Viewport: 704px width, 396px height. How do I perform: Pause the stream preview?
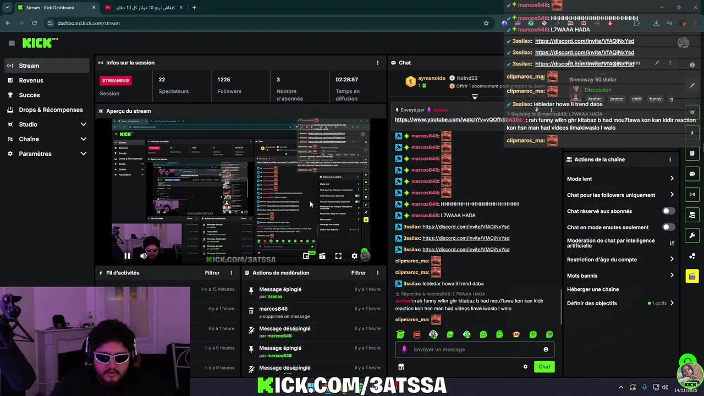[127, 256]
